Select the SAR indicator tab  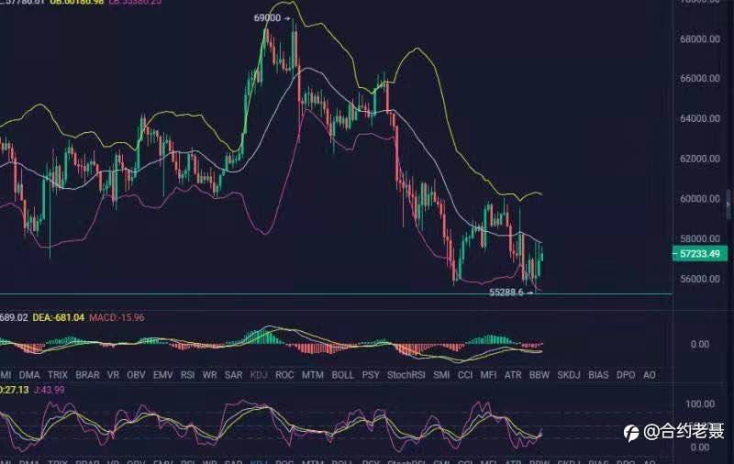(x=234, y=375)
